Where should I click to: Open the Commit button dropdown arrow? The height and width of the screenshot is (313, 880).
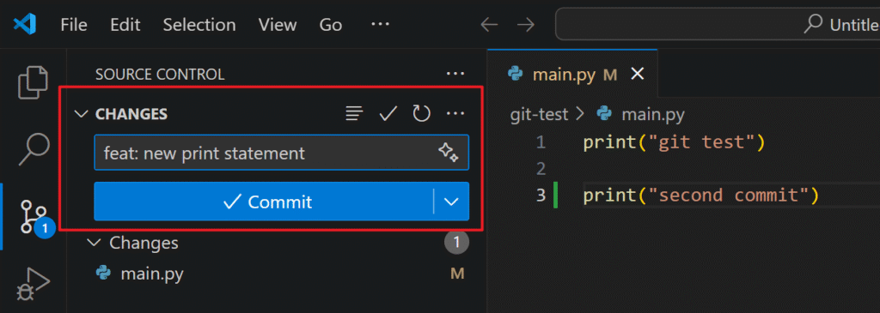tap(451, 202)
